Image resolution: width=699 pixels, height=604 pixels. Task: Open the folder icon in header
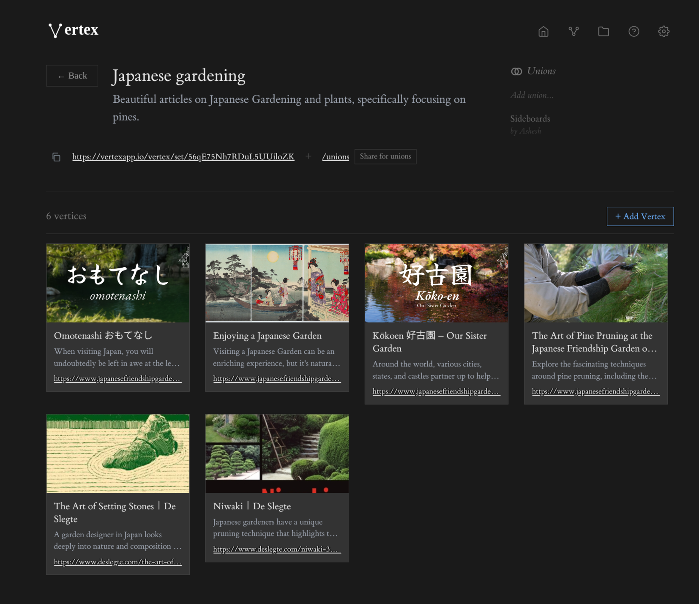[603, 31]
